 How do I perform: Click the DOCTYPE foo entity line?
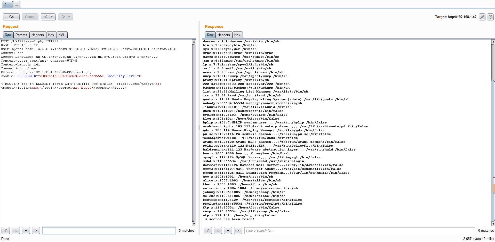(81, 84)
